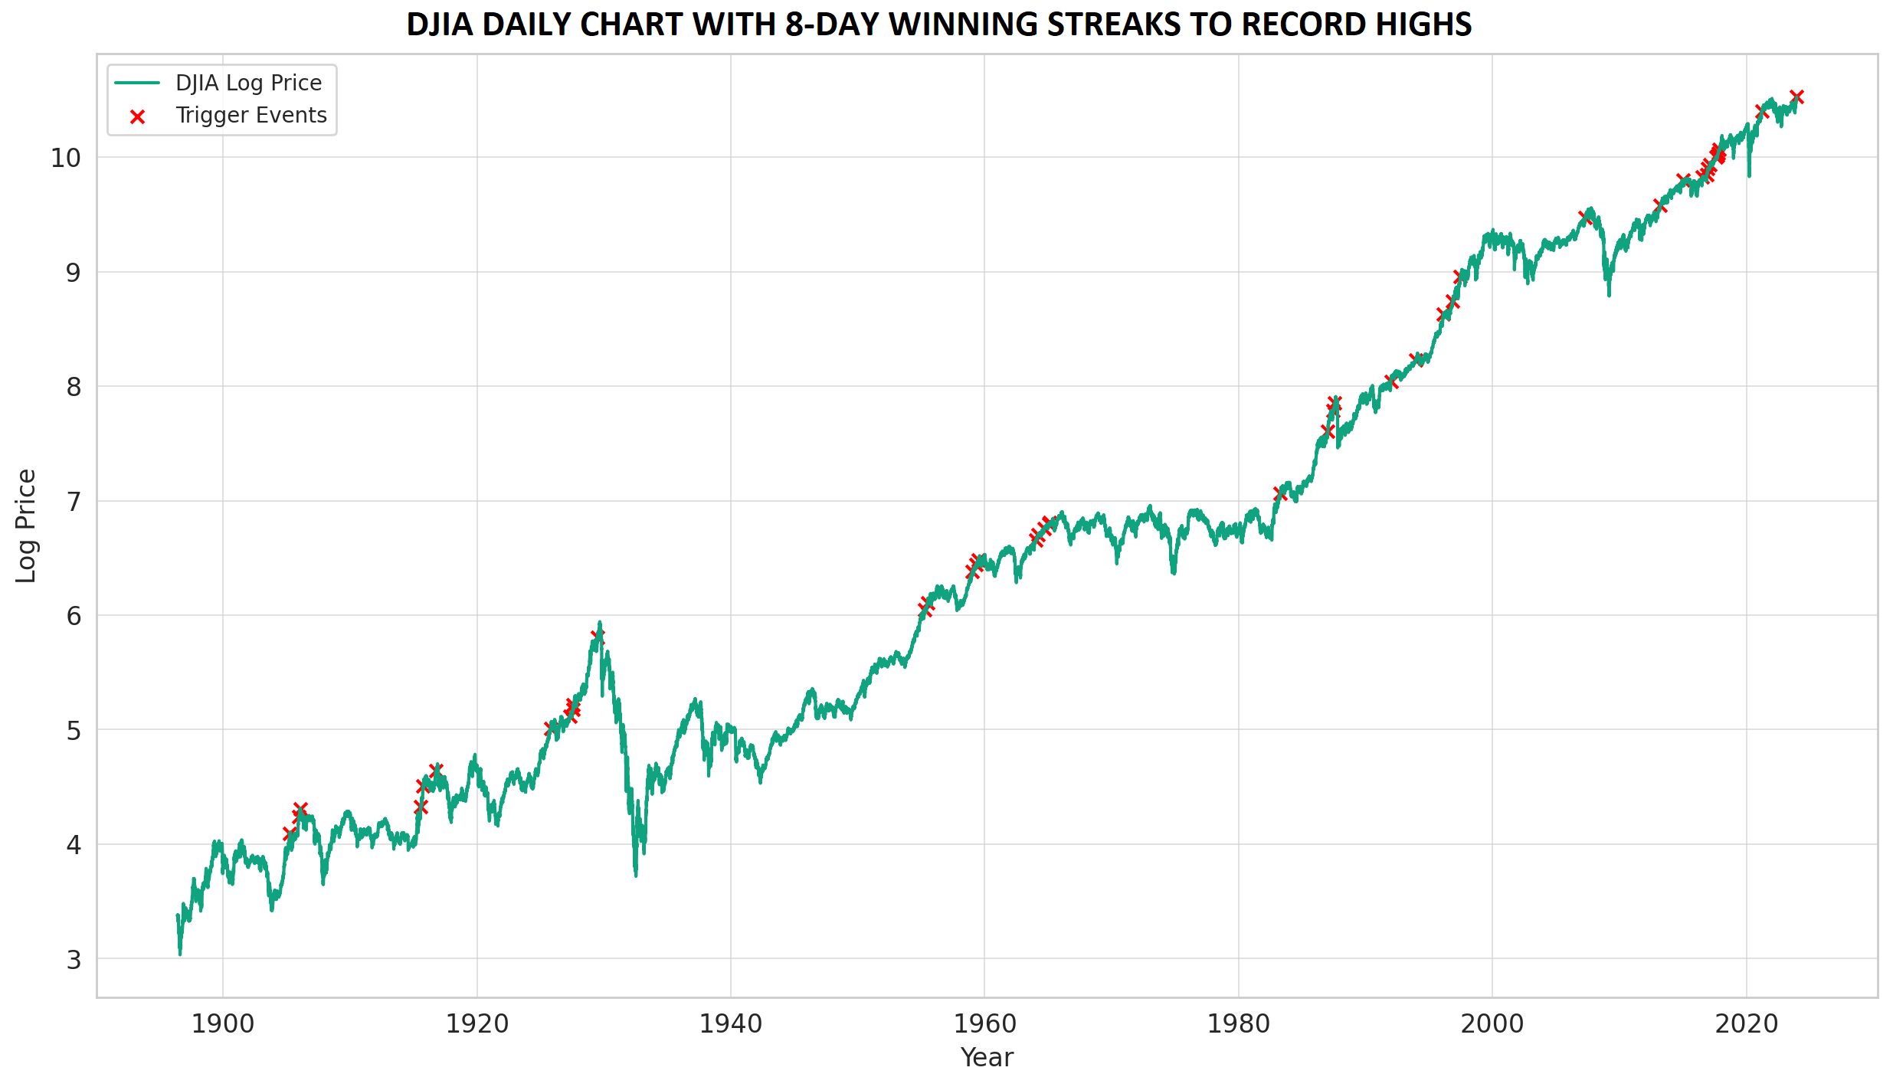Click the x-axis tick label 1920
This screenshot has height=1087, width=1893.
tap(477, 1024)
